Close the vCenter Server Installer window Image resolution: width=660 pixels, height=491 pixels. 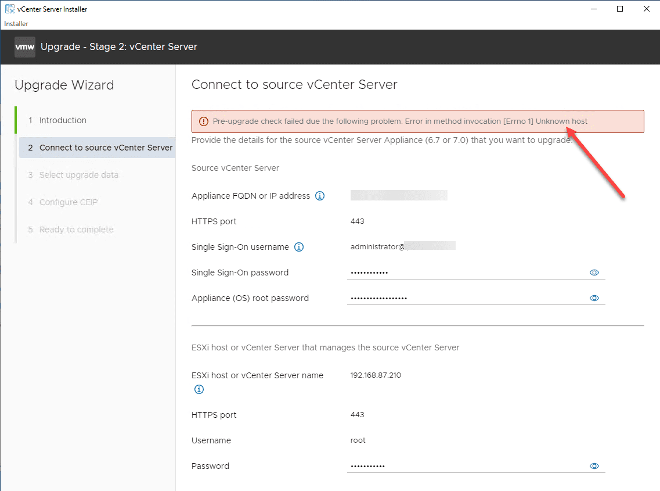pos(647,9)
